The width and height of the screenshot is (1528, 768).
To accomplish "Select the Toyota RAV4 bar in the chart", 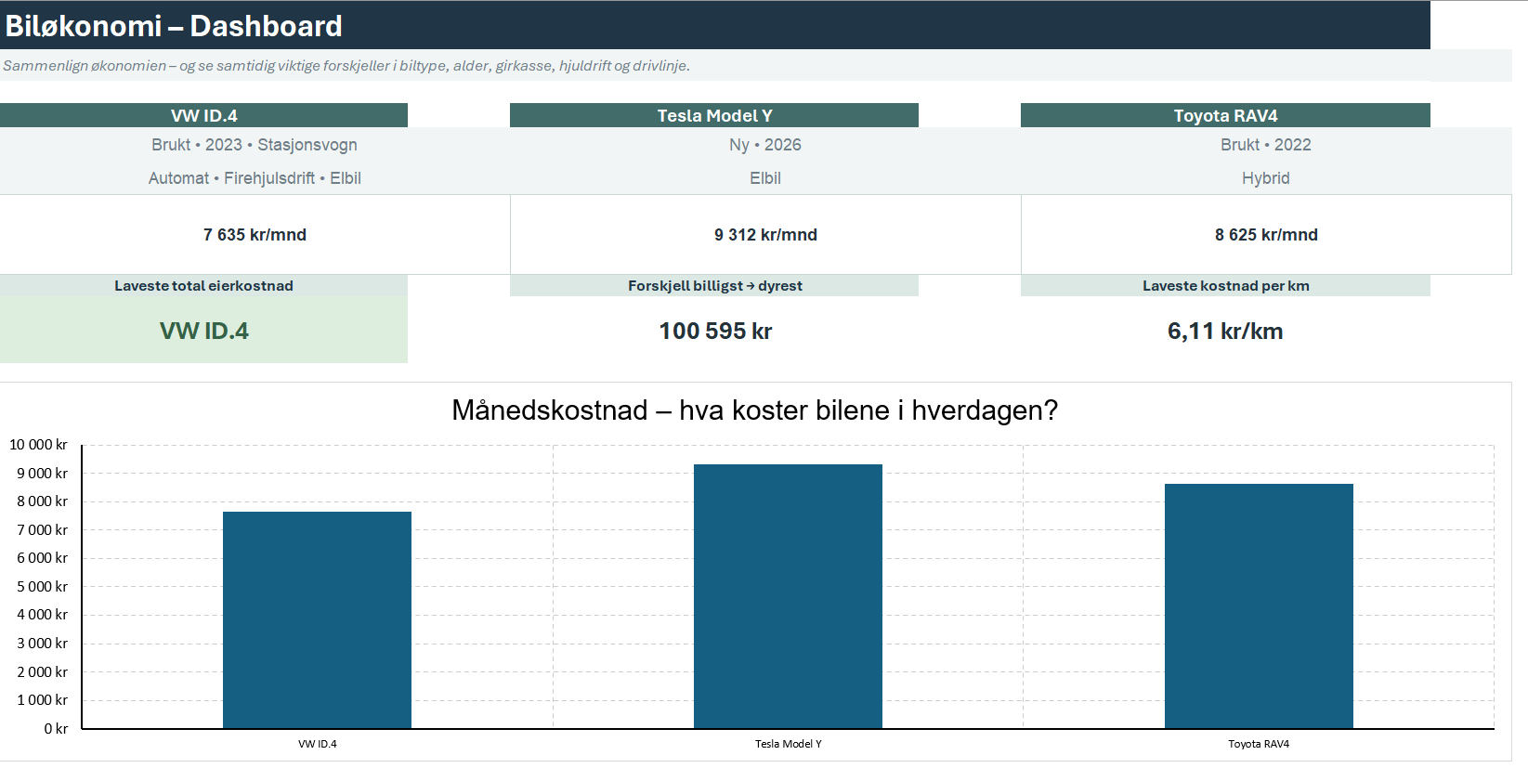I will pyautogui.click(x=1259, y=606).
